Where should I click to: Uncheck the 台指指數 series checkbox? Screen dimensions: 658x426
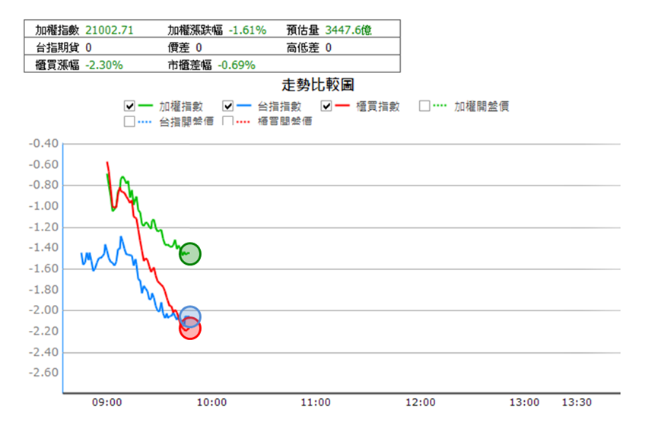[x=228, y=106]
